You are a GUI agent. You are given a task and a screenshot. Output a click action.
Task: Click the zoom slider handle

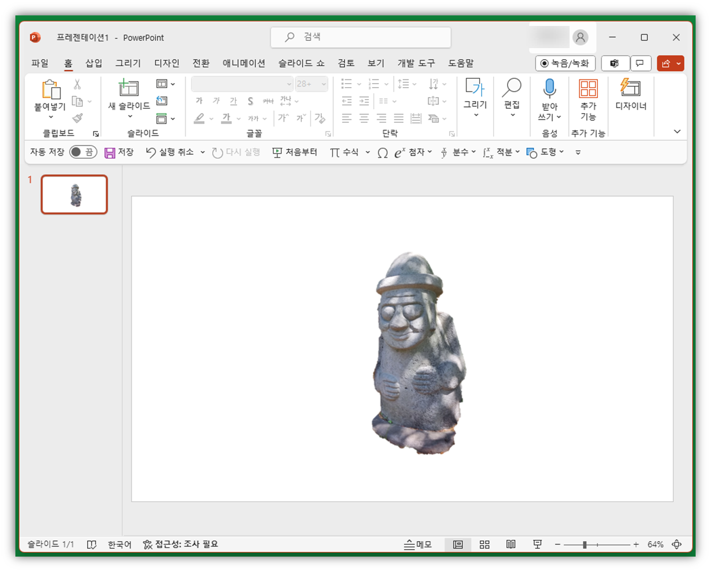584,545
